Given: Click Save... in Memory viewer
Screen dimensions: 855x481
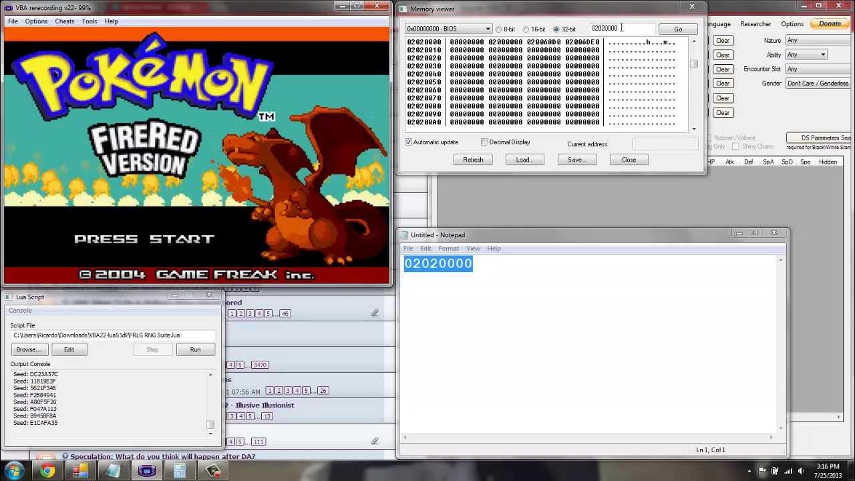Looking at the screenshot, I should [577, 160].
